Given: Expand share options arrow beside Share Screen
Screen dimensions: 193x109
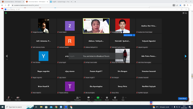Looking at the screenshot, I should coord(102,97).
